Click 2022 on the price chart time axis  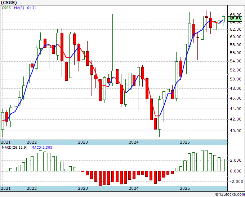tap(32, 142)
